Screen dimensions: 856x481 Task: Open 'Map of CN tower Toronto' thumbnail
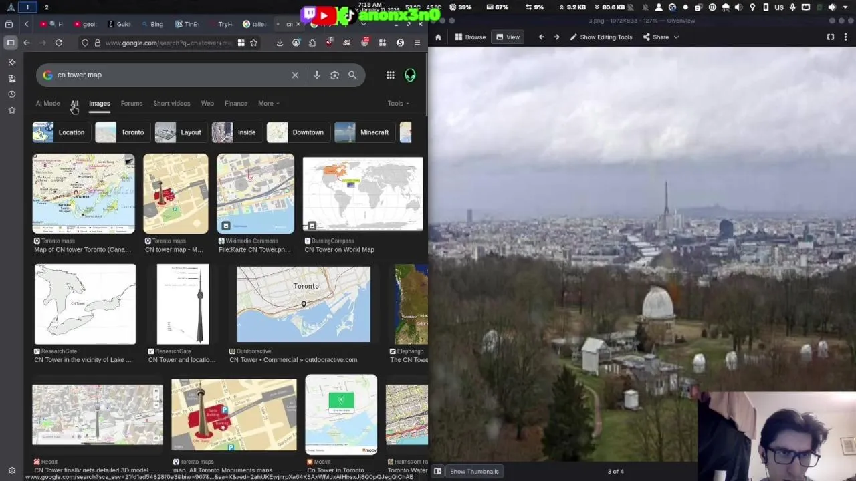click(84, 194)
